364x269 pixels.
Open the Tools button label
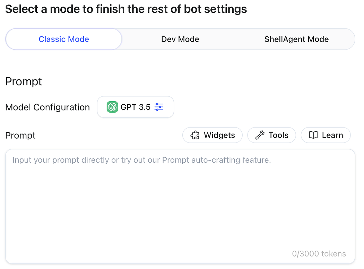(x=278, y=135)
